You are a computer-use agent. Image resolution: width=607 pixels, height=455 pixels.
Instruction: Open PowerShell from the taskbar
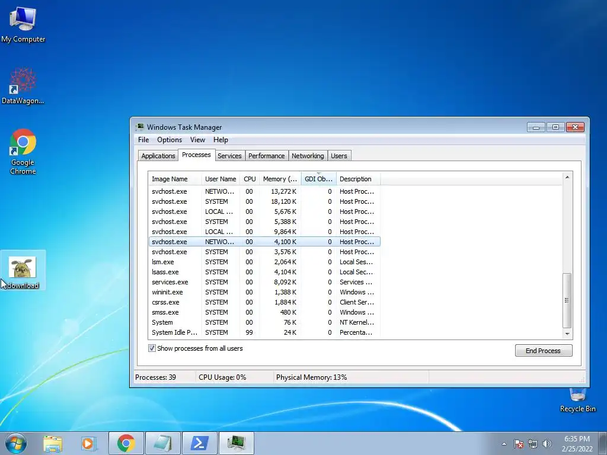[x=199, y=443]
